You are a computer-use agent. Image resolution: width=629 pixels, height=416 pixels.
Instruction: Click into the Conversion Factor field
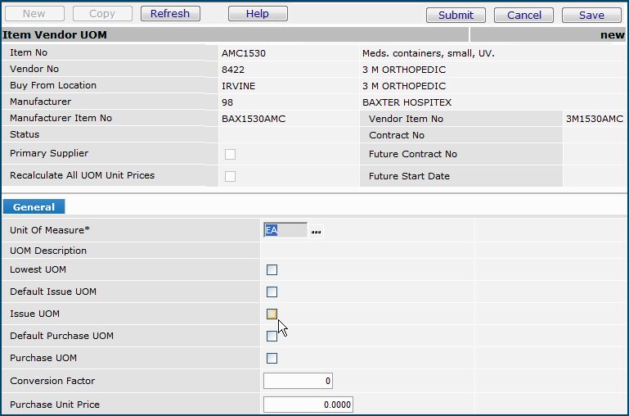298,381
